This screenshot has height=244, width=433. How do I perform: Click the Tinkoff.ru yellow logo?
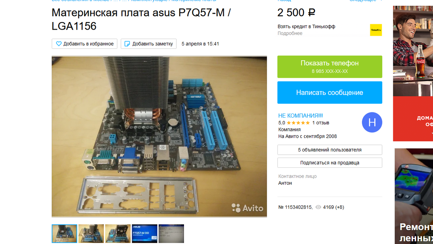[x=376, y=30]
